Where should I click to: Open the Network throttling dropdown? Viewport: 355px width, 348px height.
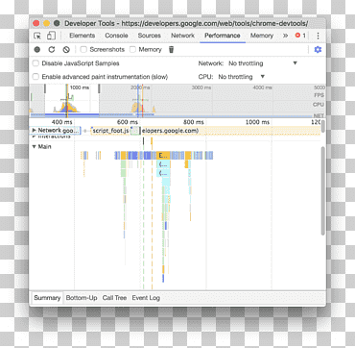[x=263, y=63]
